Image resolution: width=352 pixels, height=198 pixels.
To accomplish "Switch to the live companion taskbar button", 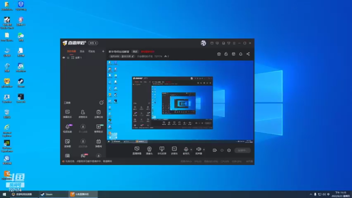I will 83,194.
